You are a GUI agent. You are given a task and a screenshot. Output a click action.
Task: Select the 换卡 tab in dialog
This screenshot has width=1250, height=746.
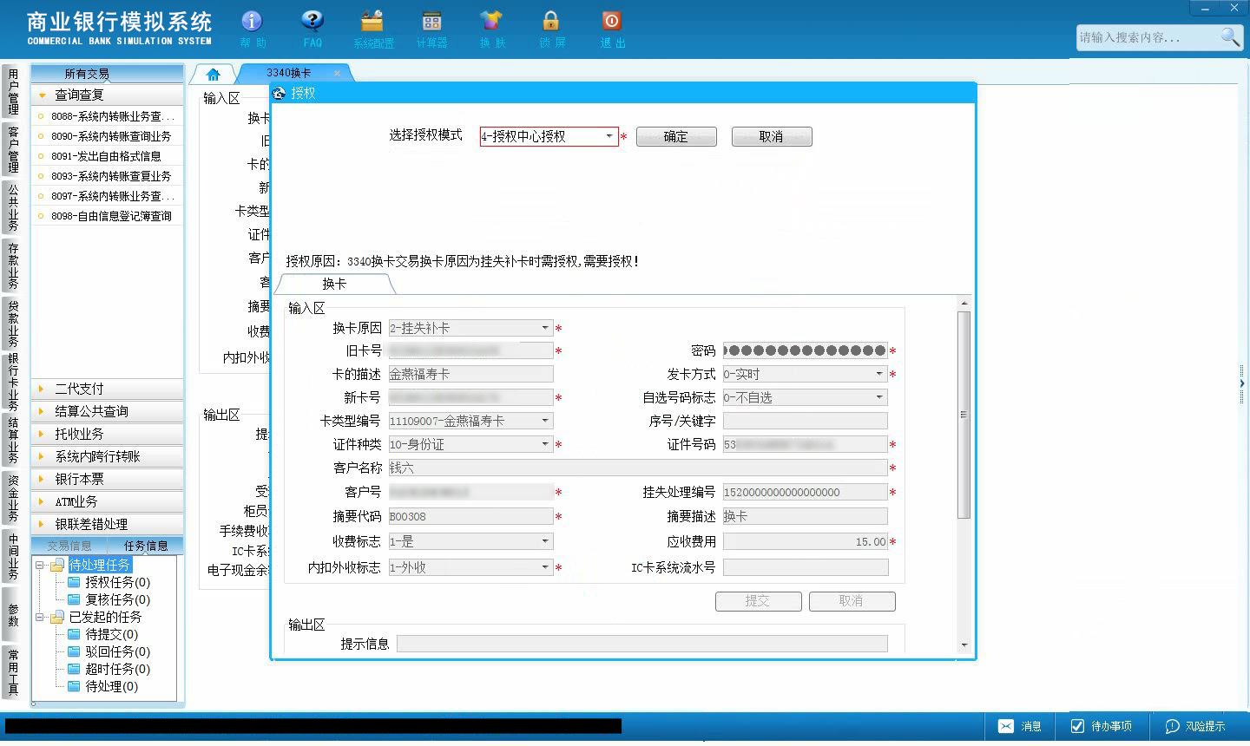[x=334, y=284]
